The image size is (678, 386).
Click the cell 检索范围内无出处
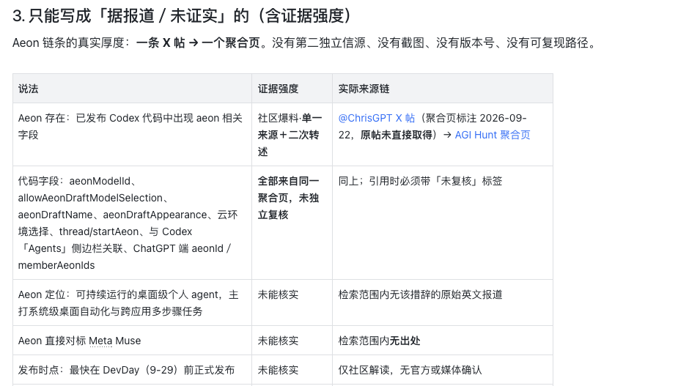[x=442, y=341]
